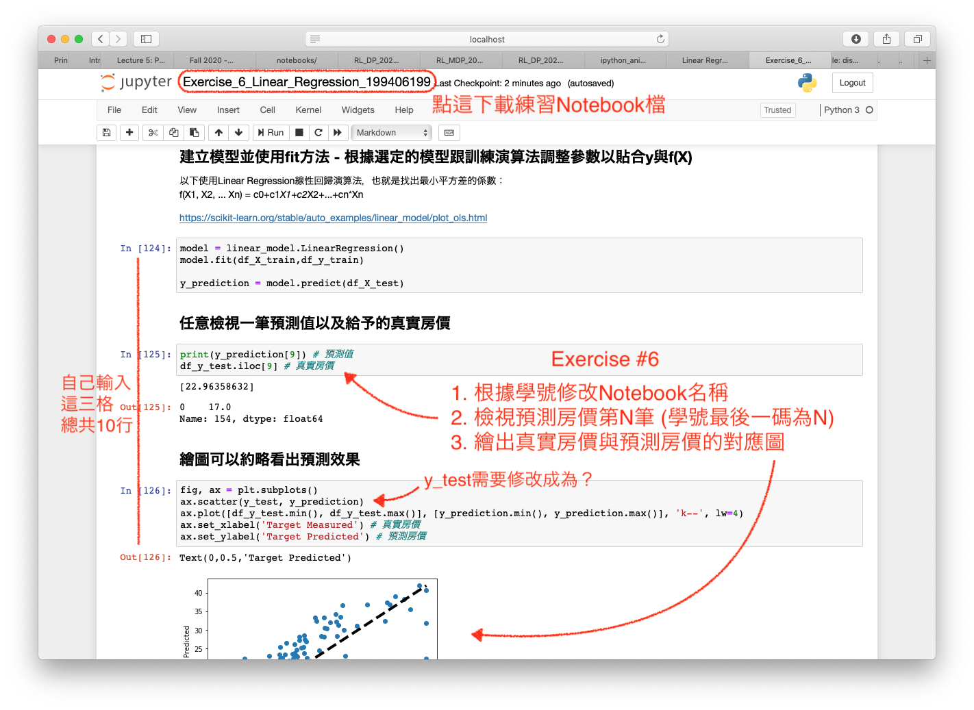Open the command palette keyboard icon

449,133
